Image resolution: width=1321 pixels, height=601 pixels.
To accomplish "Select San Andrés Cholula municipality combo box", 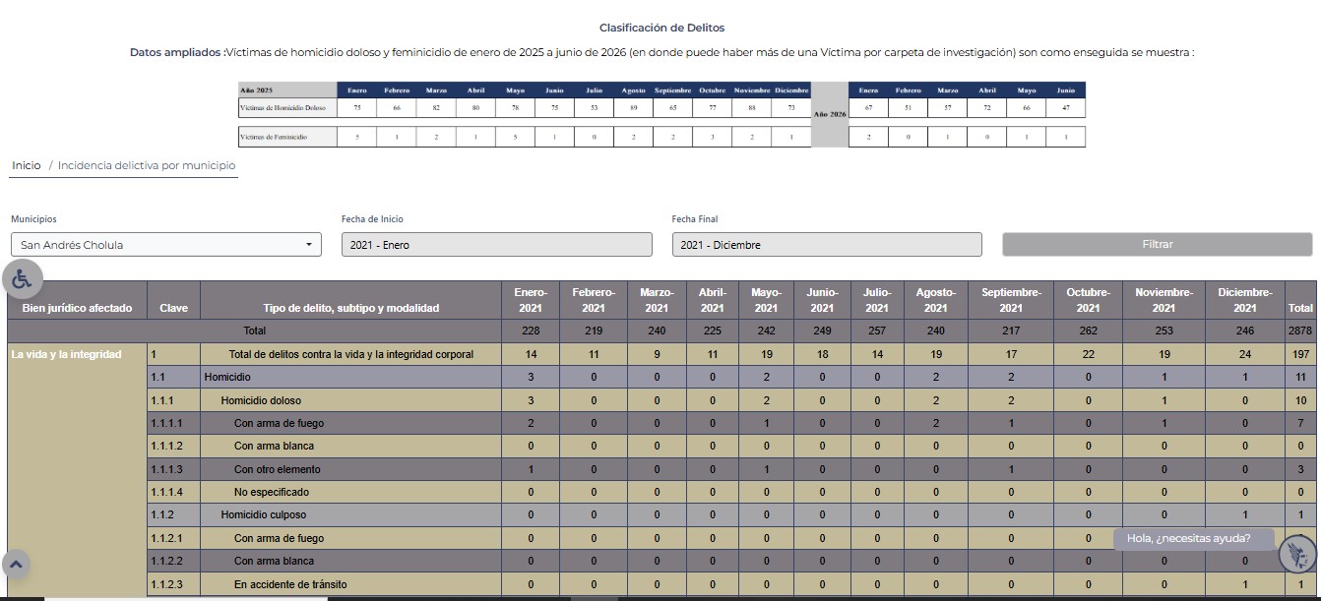I will point(166,244).
